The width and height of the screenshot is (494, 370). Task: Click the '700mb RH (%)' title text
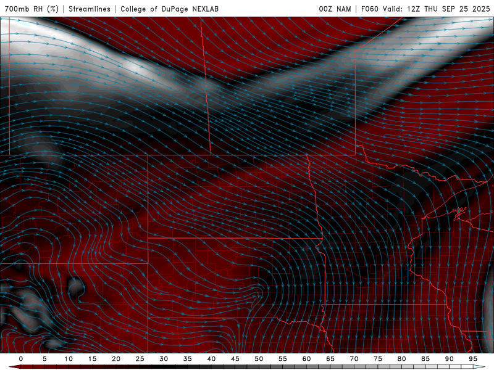click(x=31, y=9)
